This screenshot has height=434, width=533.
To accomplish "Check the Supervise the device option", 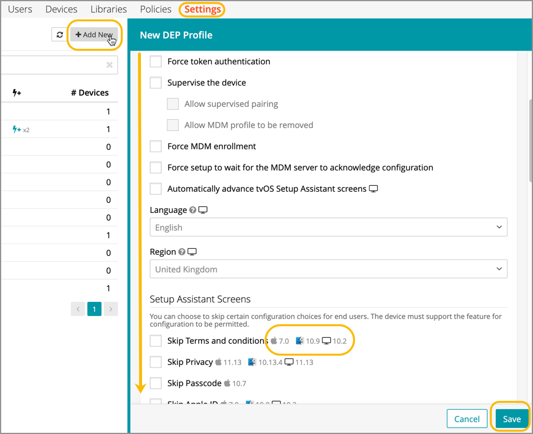I will [156, 83].
